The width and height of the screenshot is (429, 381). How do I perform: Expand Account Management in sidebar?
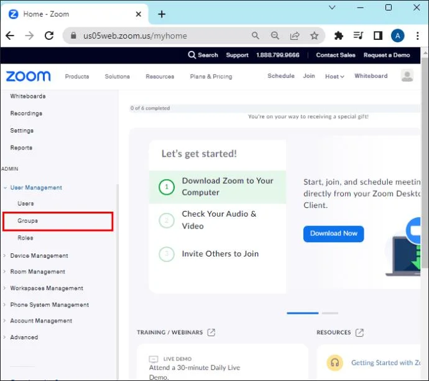coord(41,321)
